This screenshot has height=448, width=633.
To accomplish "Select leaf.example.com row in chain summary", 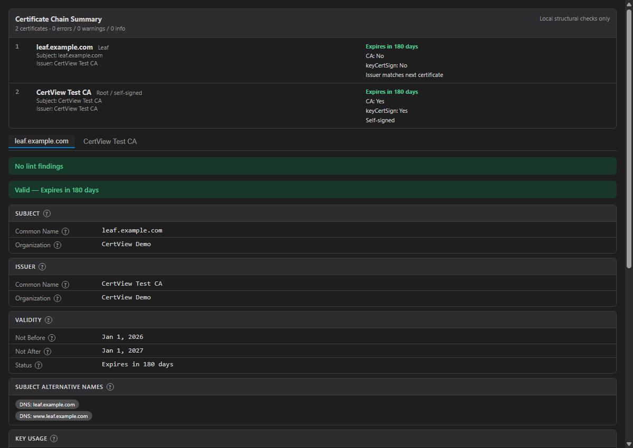I will click(312, 60).
